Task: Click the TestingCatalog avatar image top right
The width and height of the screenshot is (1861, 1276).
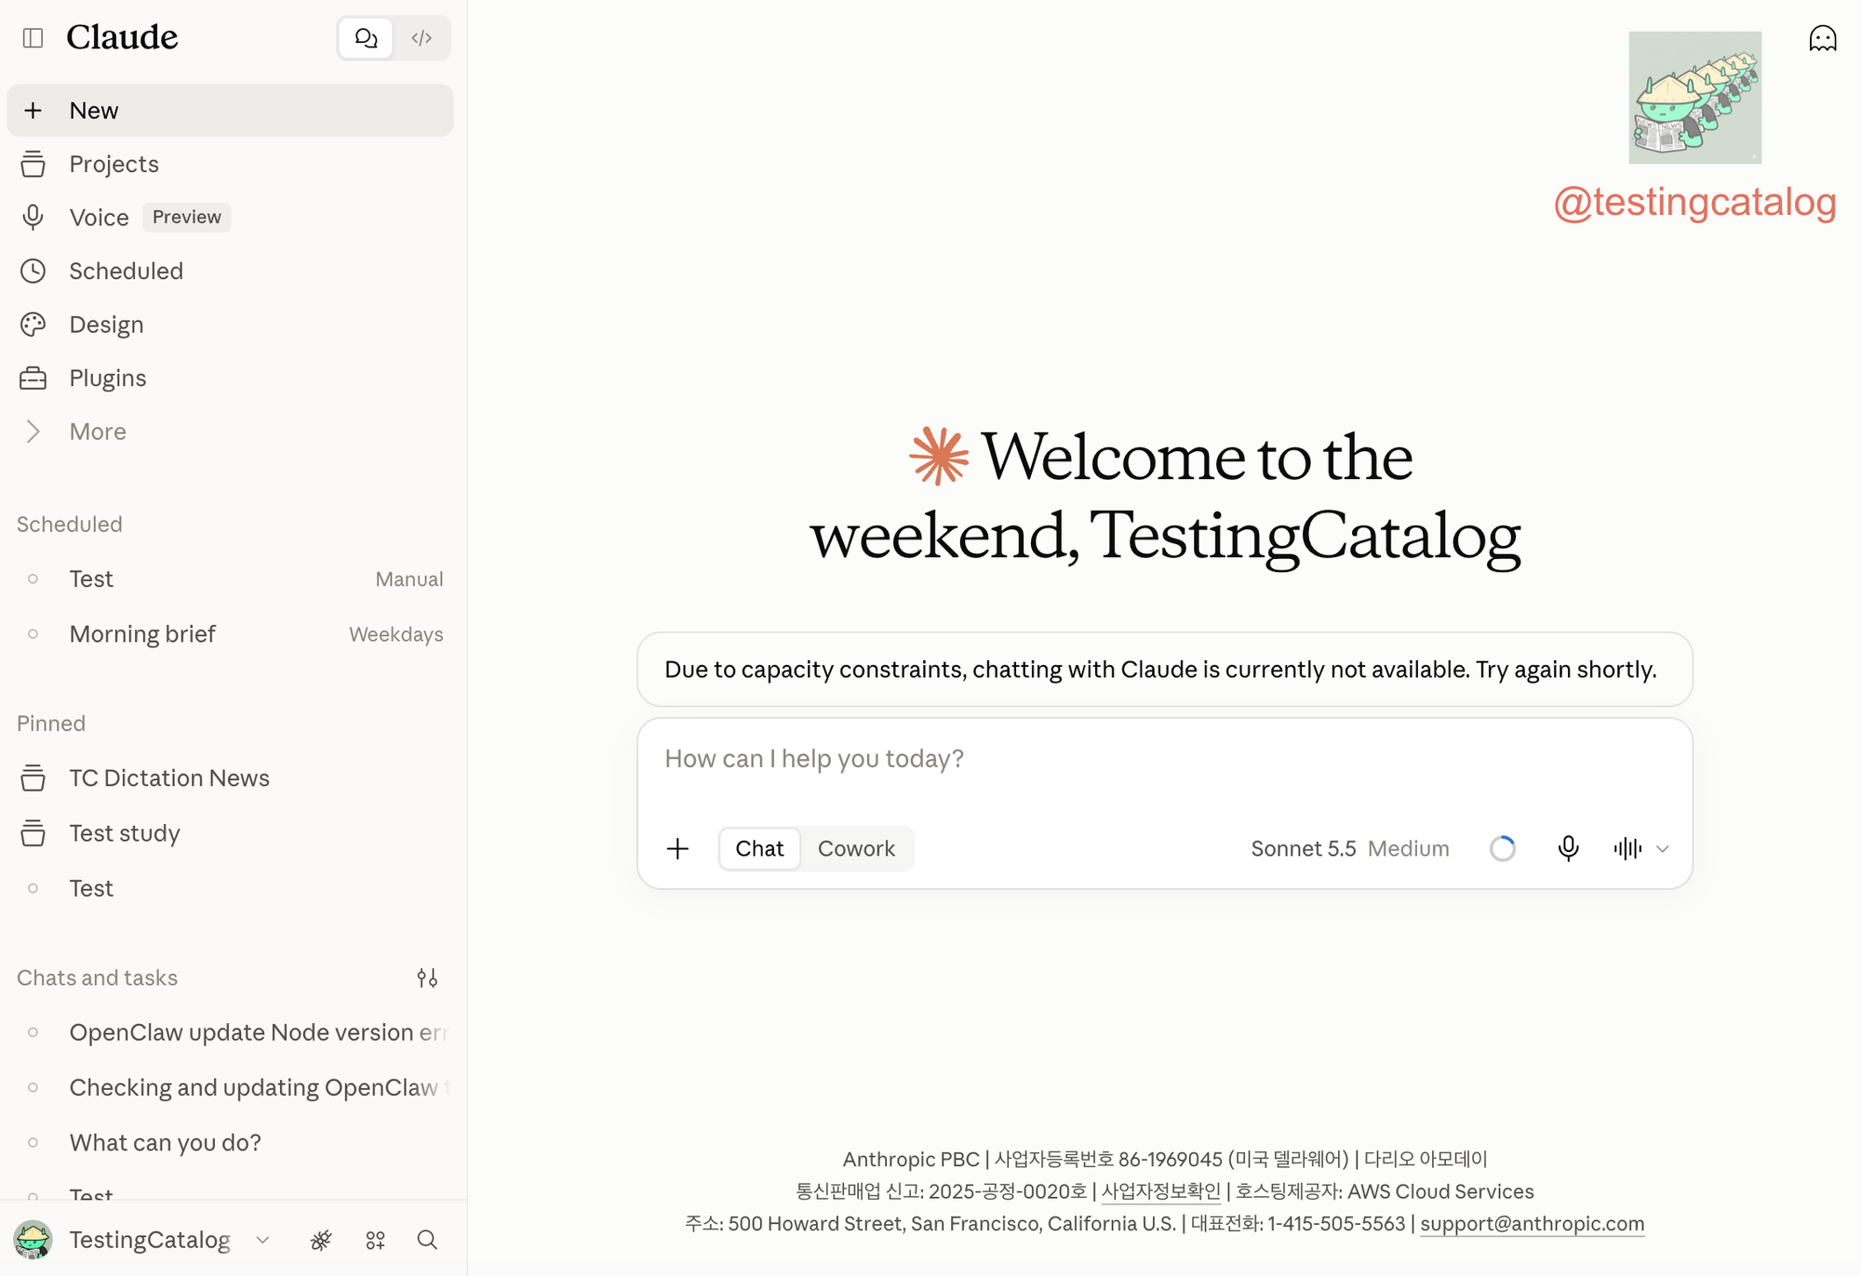Action: click(x=1694, y=98)
